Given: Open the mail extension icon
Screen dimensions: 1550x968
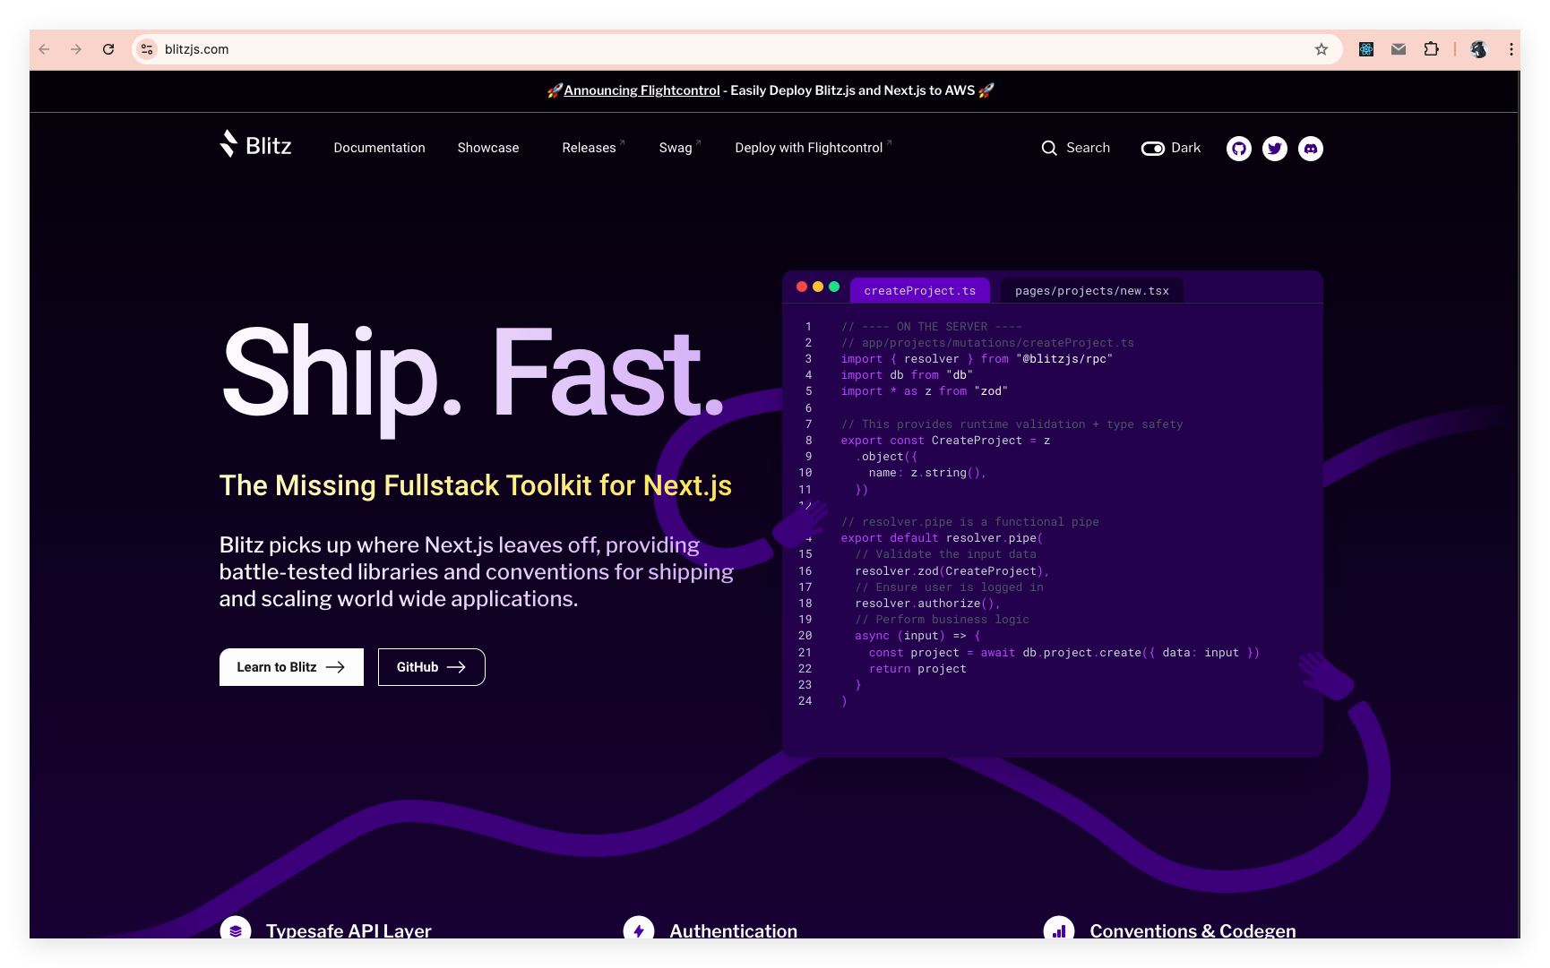Looking at the screenshot, I should 1399,49.
